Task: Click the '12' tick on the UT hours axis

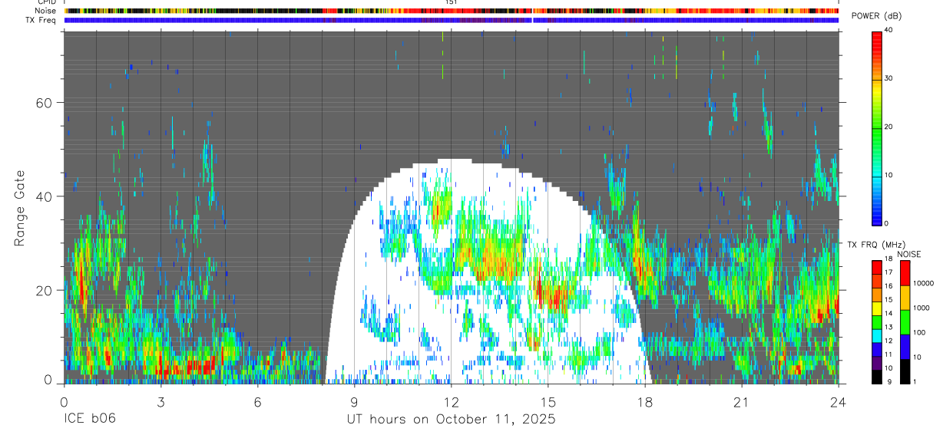Action: click(451, 402)
